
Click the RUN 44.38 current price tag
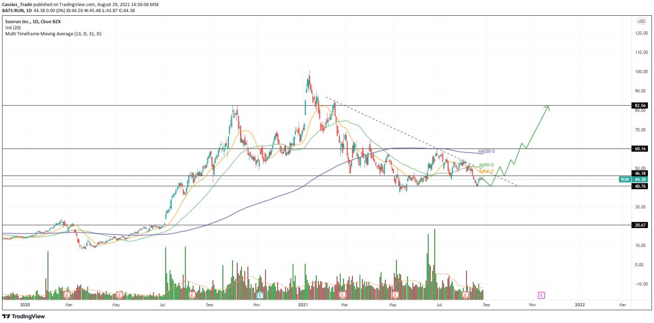point(634,180)
